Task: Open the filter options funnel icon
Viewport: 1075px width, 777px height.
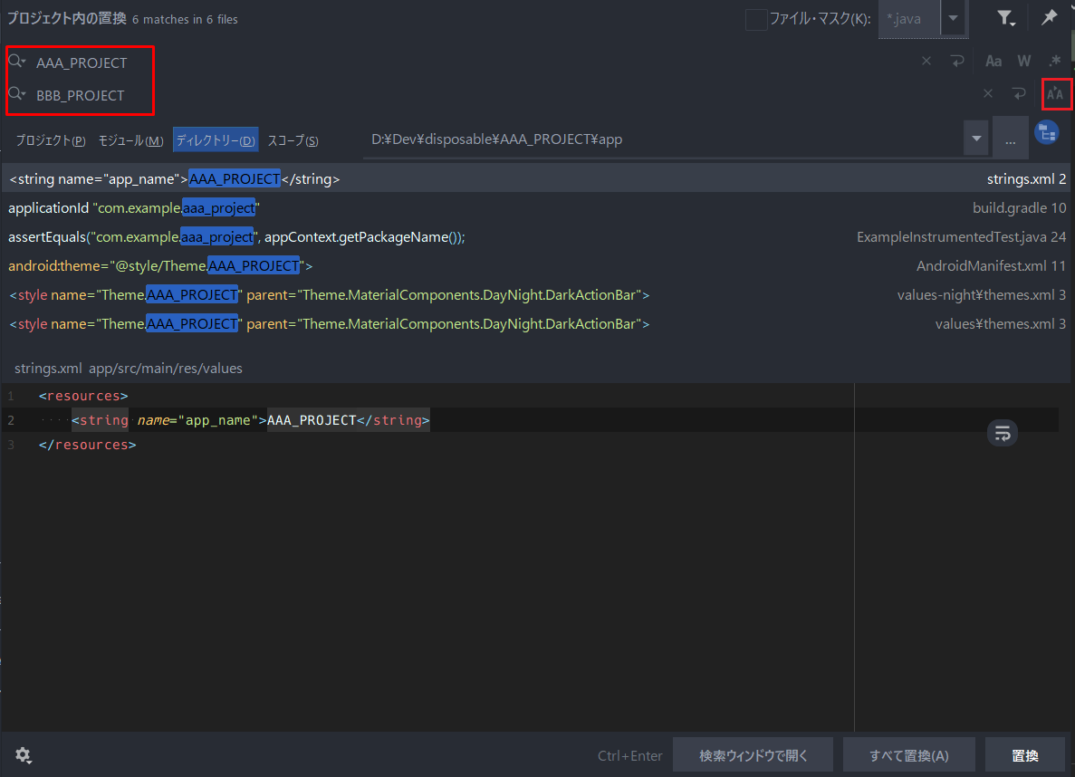Action: point(1005,18)
